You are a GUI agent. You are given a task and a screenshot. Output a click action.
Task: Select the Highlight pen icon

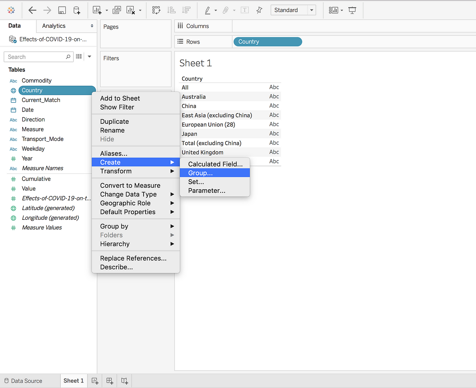pyautogui.click(x=208, y=10)
